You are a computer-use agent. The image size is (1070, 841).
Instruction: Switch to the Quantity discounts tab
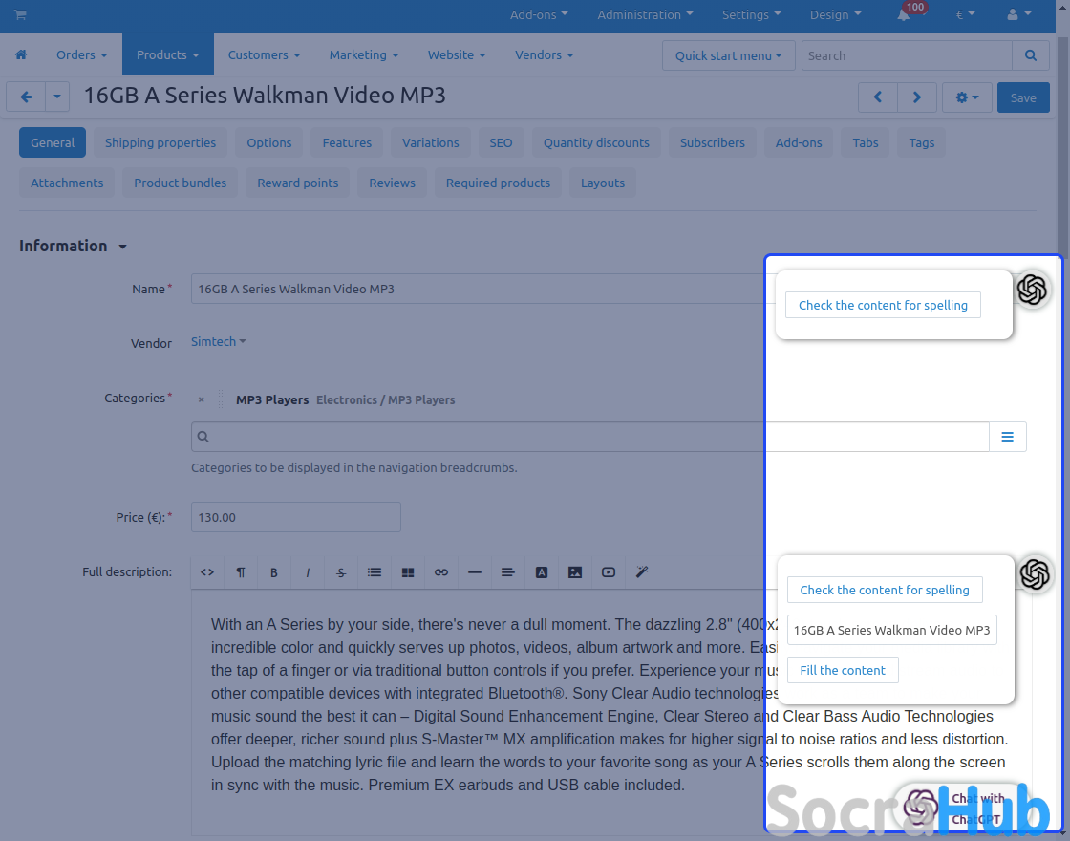coord(596,142)
